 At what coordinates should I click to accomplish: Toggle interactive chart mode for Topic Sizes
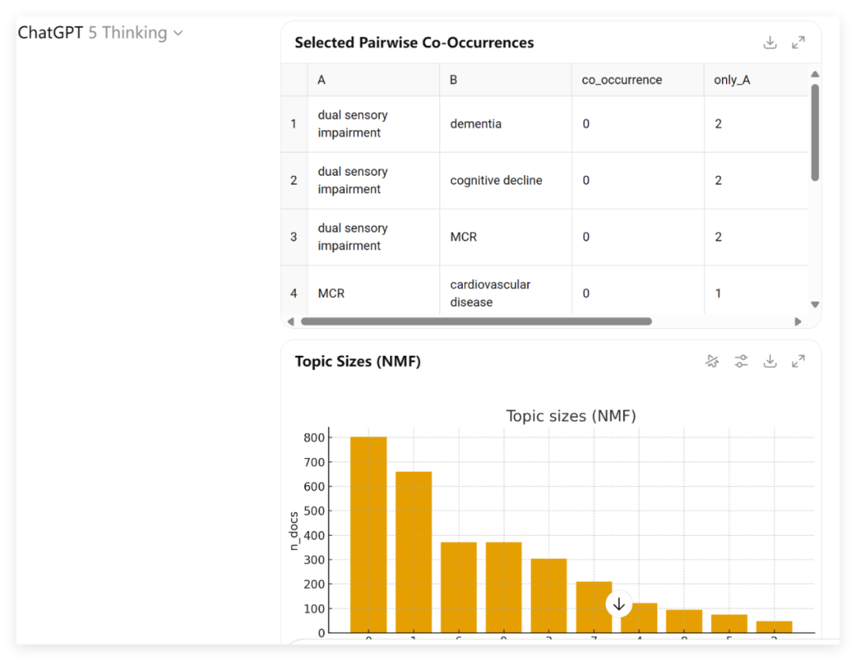(713, 361)
